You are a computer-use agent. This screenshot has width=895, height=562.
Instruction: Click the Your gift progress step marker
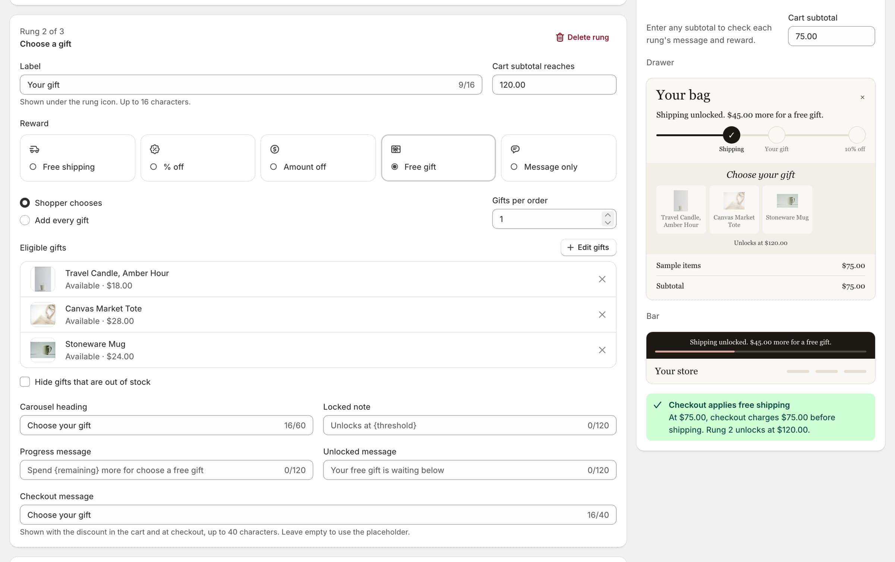pyautogui.click(x=776, y=135)
